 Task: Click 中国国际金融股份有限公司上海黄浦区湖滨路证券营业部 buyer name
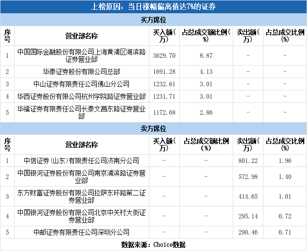tap(82, 56)
